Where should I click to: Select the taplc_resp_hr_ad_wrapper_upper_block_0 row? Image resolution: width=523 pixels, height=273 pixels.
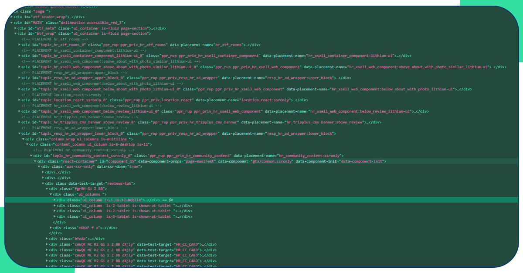(186, 78)
